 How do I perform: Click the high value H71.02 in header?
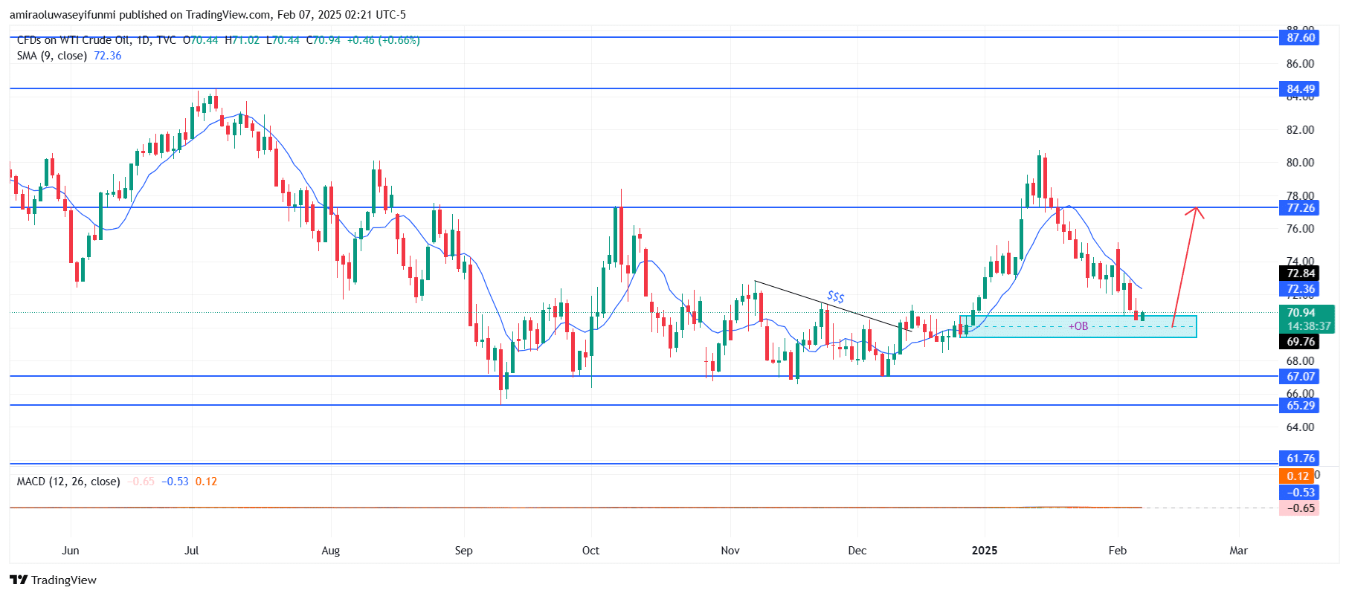[x=242, y=40]
